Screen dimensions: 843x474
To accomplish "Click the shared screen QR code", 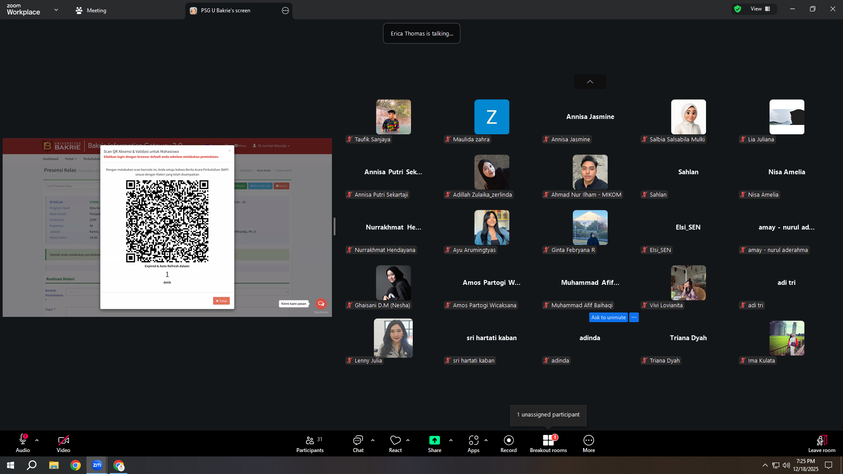I will pyautogui.click(x=167, y=221).
